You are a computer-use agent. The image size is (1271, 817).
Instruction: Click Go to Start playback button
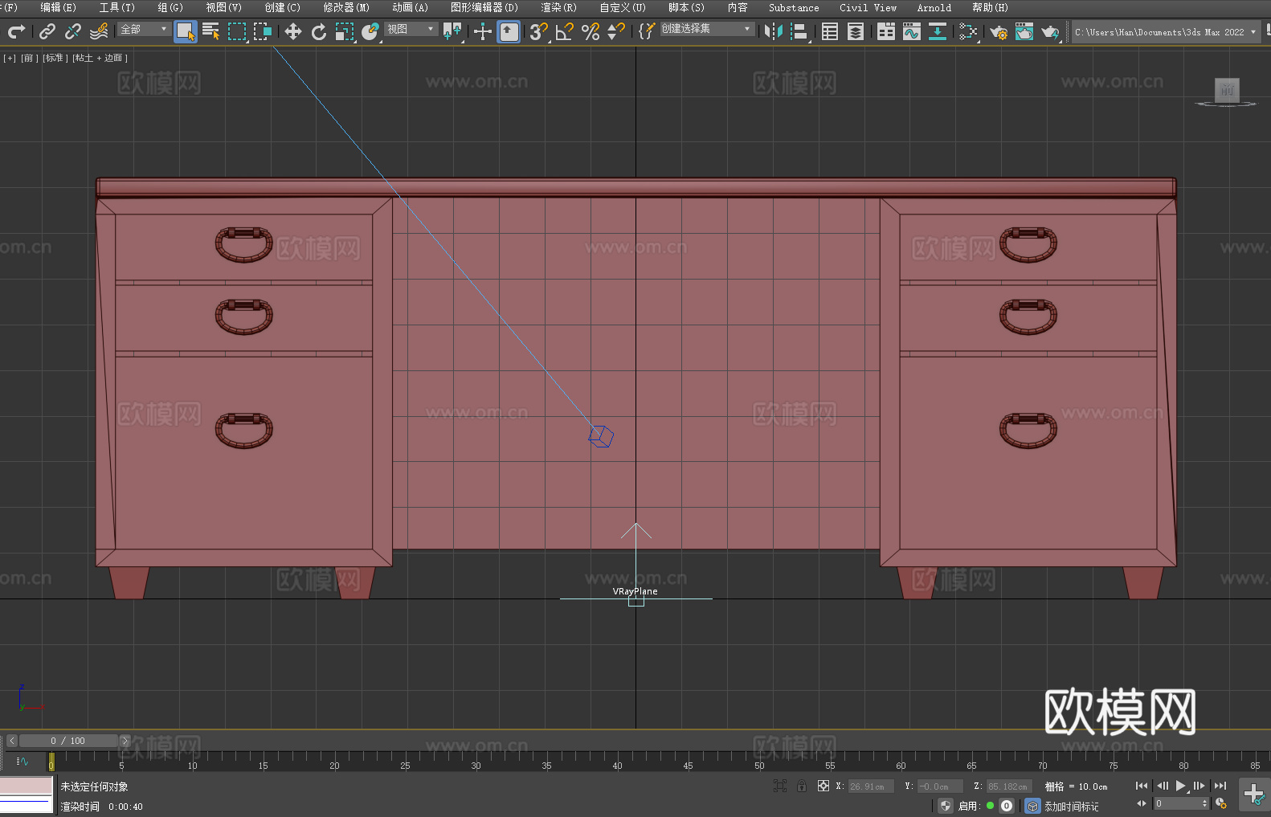pyautogui.click(x=1141, y=786)
